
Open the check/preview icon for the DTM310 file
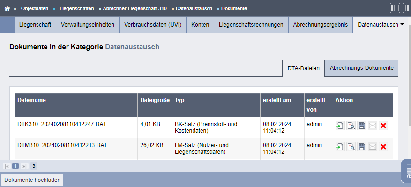click(351, 147)
